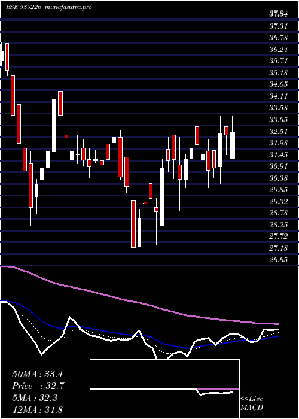The image size is (299, 419).
Task: Click the 35.18 price axis label
Action: tap(279, 72)
